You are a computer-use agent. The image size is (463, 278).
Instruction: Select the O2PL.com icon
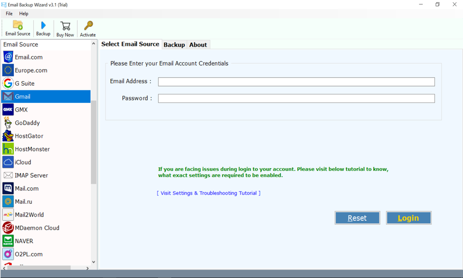point(8,254)
